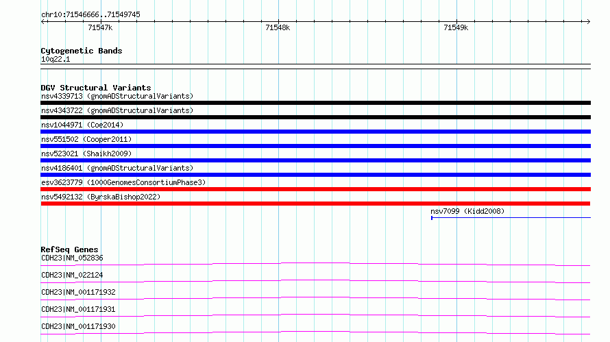The height and width of the screenshot is (342, 610).
Task: Click the 71549k ruler label
Action: 456,27
